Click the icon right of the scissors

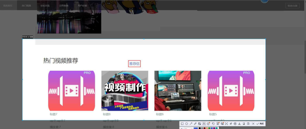(222, 124)
